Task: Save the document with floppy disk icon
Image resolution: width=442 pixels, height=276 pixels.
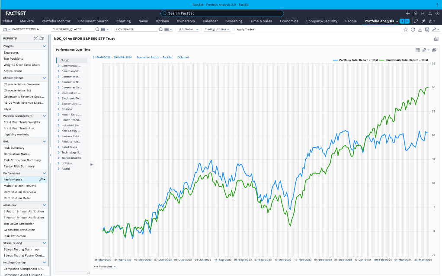Action: (x=427, y=29)
